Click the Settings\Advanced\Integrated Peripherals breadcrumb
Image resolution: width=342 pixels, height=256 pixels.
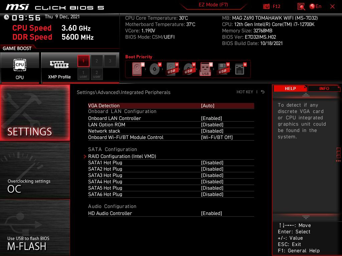[x=124, y=92]
